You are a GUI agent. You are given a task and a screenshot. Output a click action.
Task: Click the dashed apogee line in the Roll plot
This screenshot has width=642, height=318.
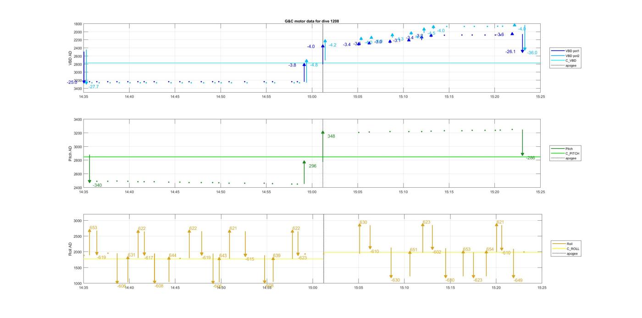tap(323, 249)
